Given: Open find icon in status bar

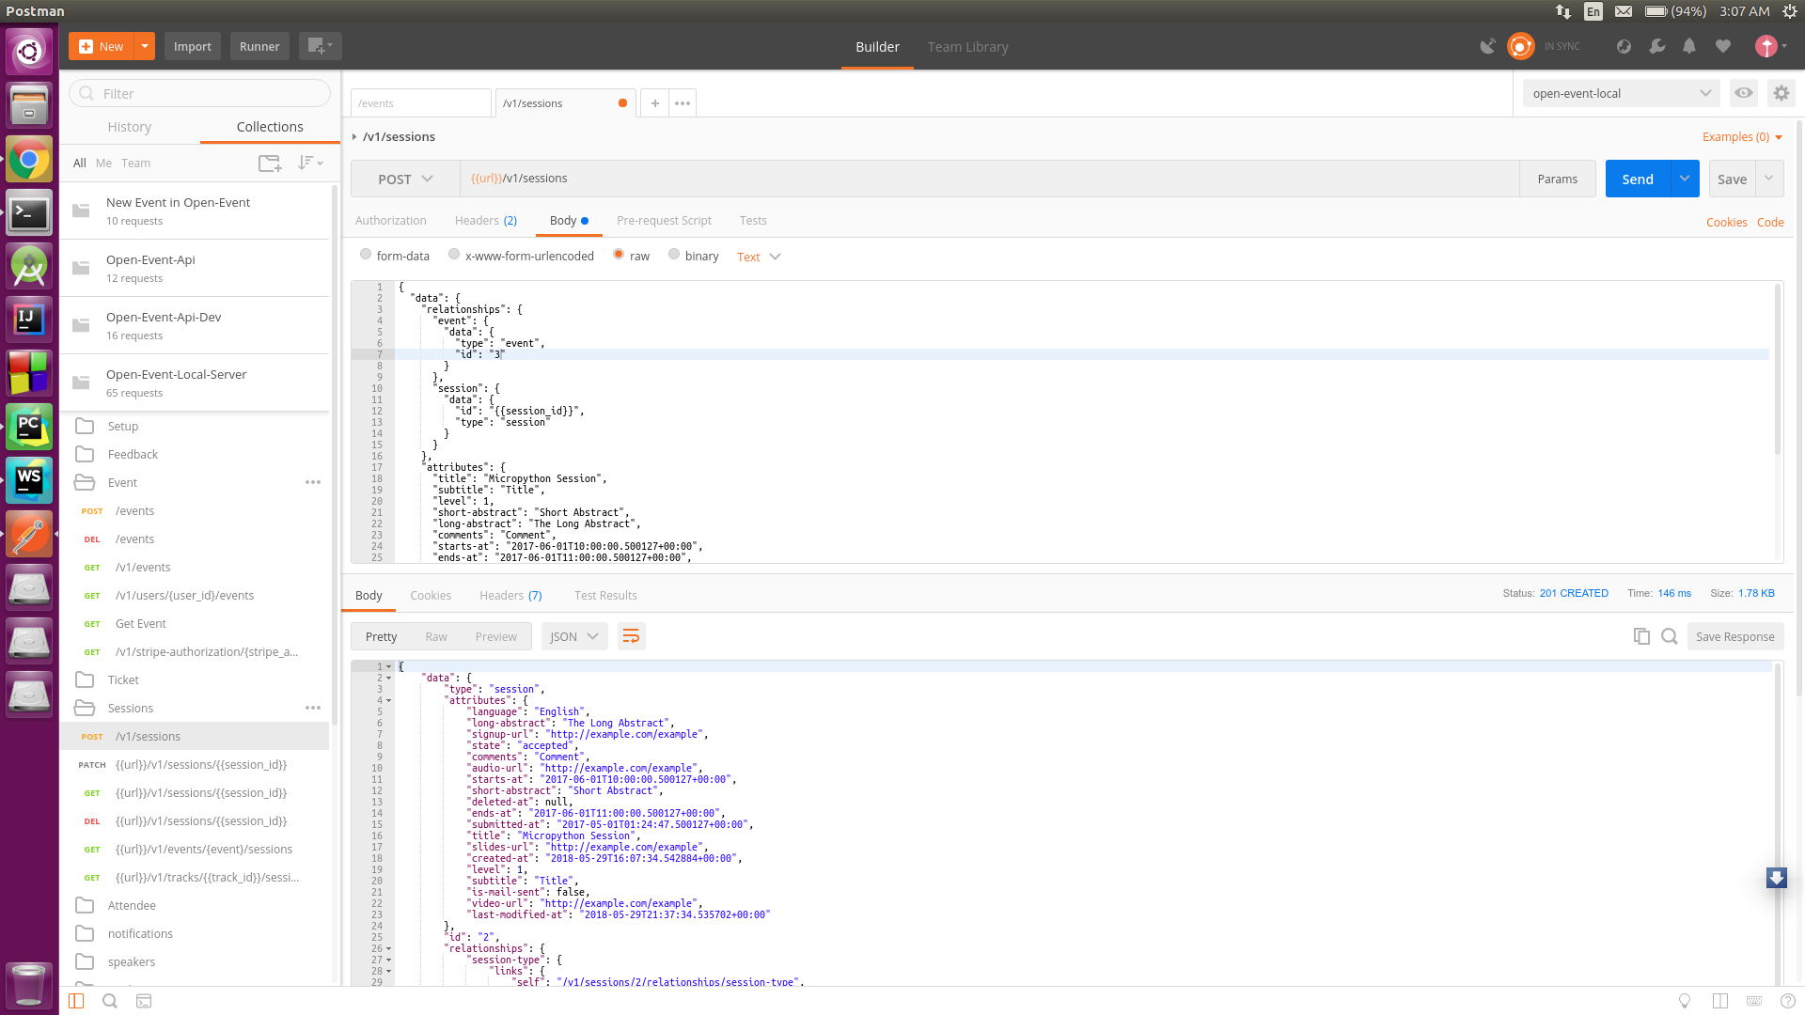Looking at the screenshot, I should pyautogui.click(x=110, y=1001).
